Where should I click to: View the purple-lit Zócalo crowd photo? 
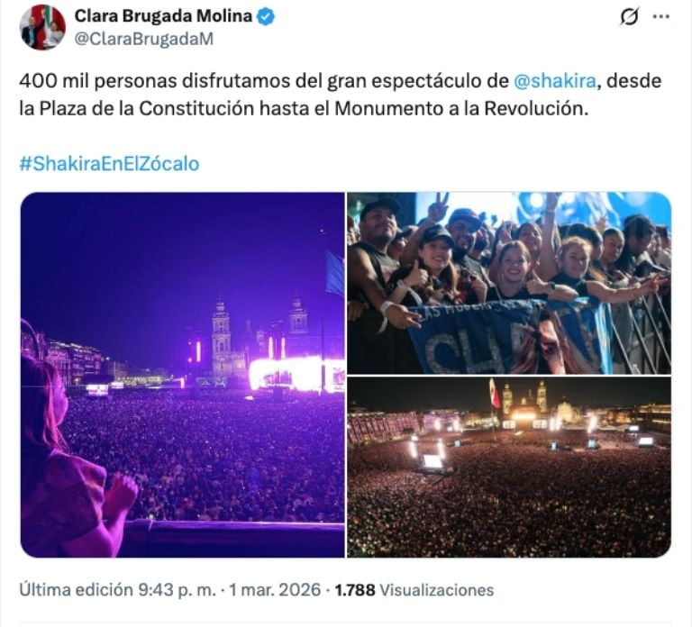pos(182,375)
